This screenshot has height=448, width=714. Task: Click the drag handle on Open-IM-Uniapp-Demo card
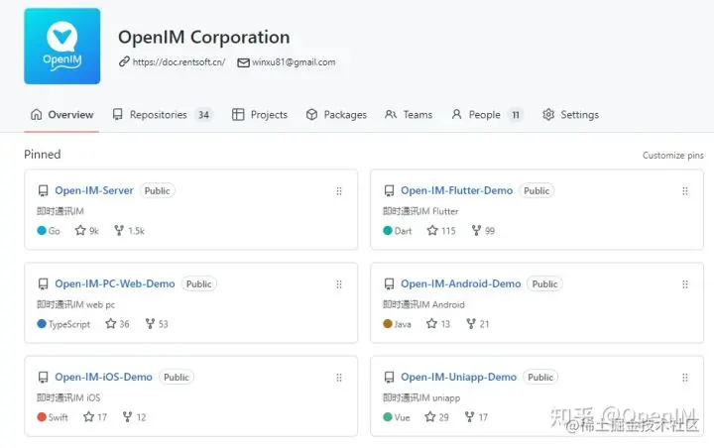coord(685,378)
